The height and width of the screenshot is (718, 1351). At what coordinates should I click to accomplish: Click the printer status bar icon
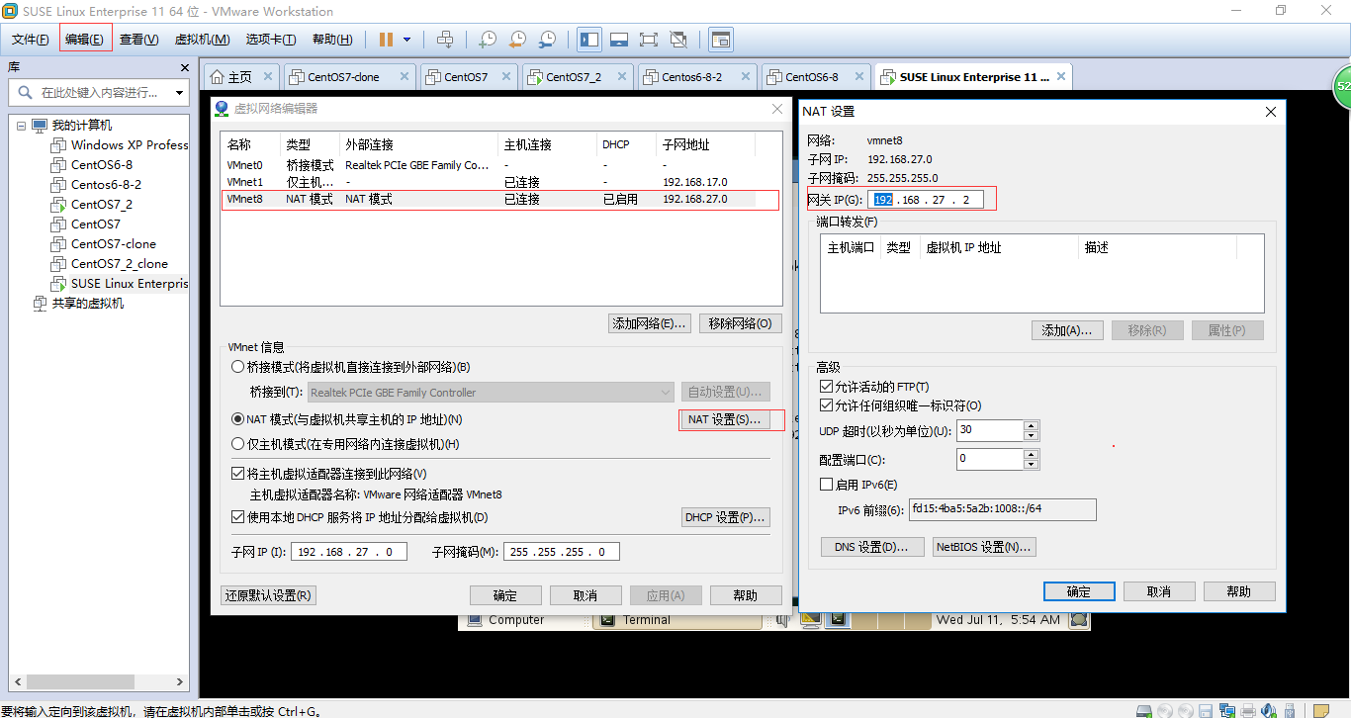(x=1248, y=710)
